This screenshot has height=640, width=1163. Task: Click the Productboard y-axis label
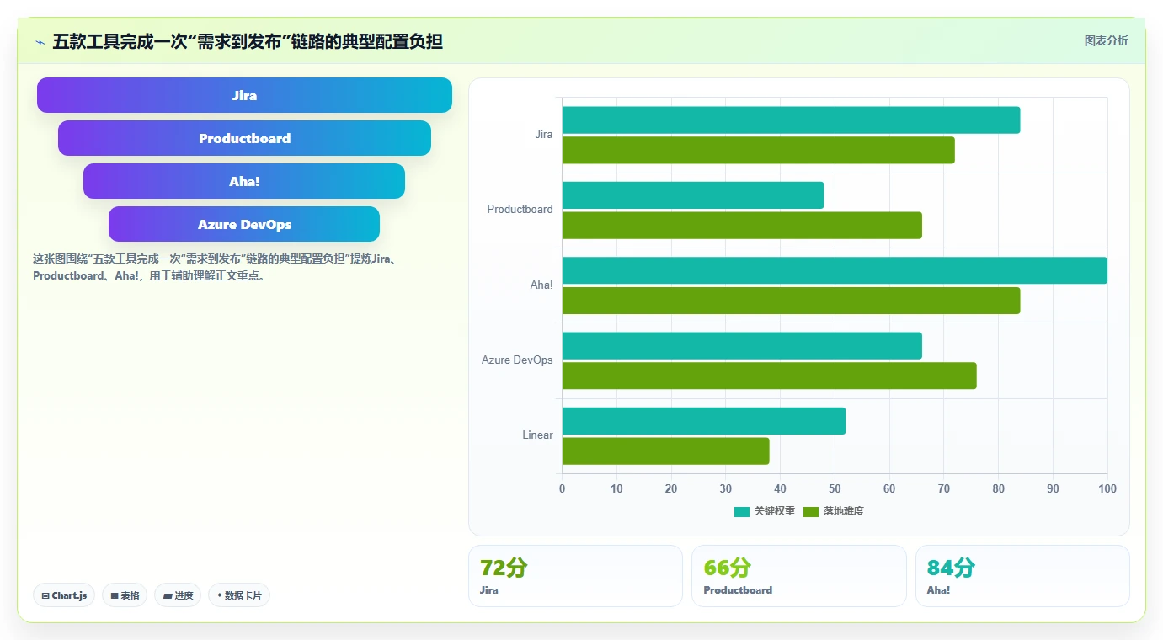point(520,210)
